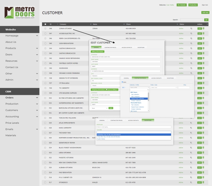212x186 pixels.
Task: Click trash icon in MAJESTIC KITCHENS row
Action: click(x=204, y=158)
